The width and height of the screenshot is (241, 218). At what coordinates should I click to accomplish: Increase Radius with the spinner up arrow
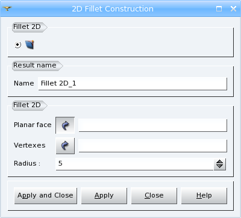coord(220,161)
